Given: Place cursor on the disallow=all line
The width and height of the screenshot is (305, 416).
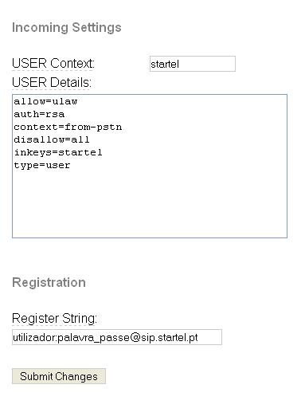Looking at the screenshot, I should tap(52, 139).
